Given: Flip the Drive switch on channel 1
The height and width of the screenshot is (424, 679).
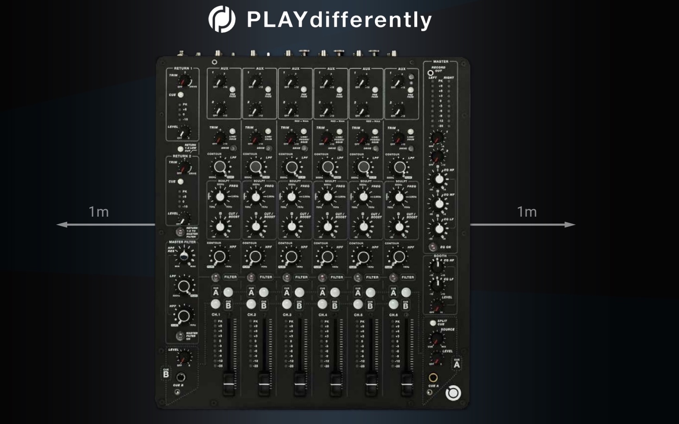Looking at the screenshot, I should (x=234, y=149).
